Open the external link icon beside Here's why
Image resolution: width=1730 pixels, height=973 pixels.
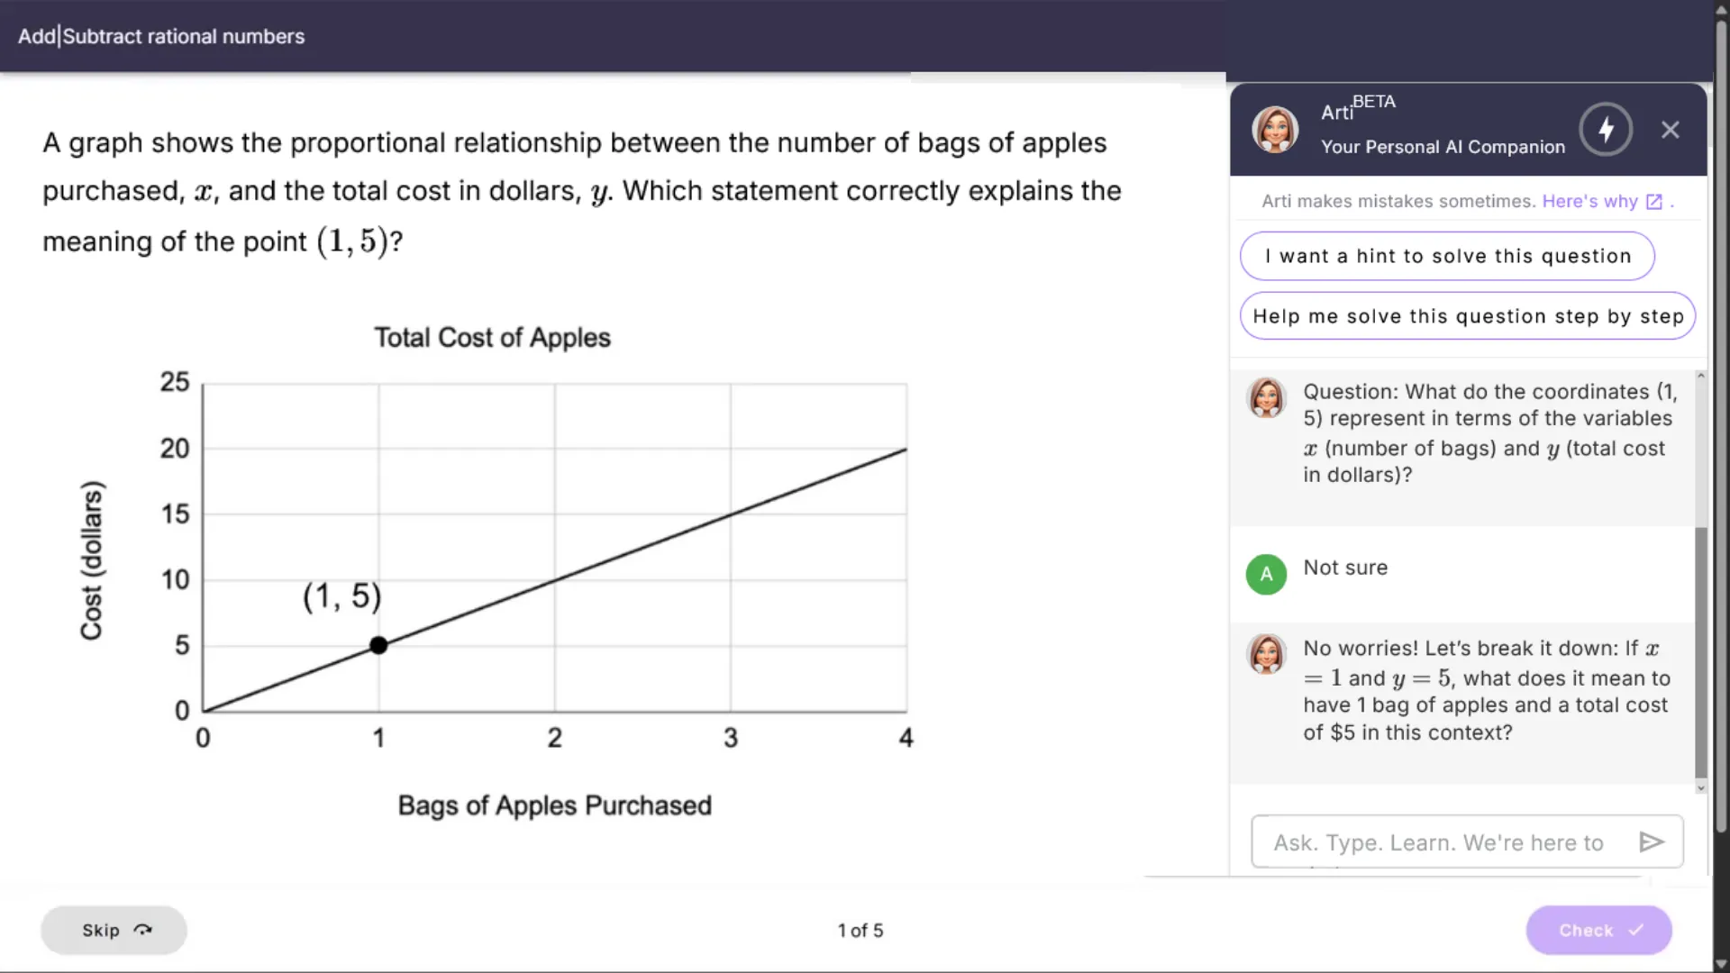click(1654, 202)
